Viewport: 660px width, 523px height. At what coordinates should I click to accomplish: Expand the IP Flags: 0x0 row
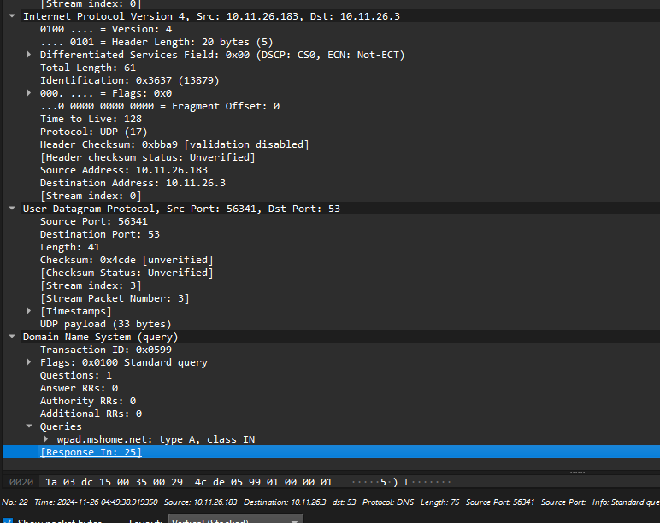29,93
